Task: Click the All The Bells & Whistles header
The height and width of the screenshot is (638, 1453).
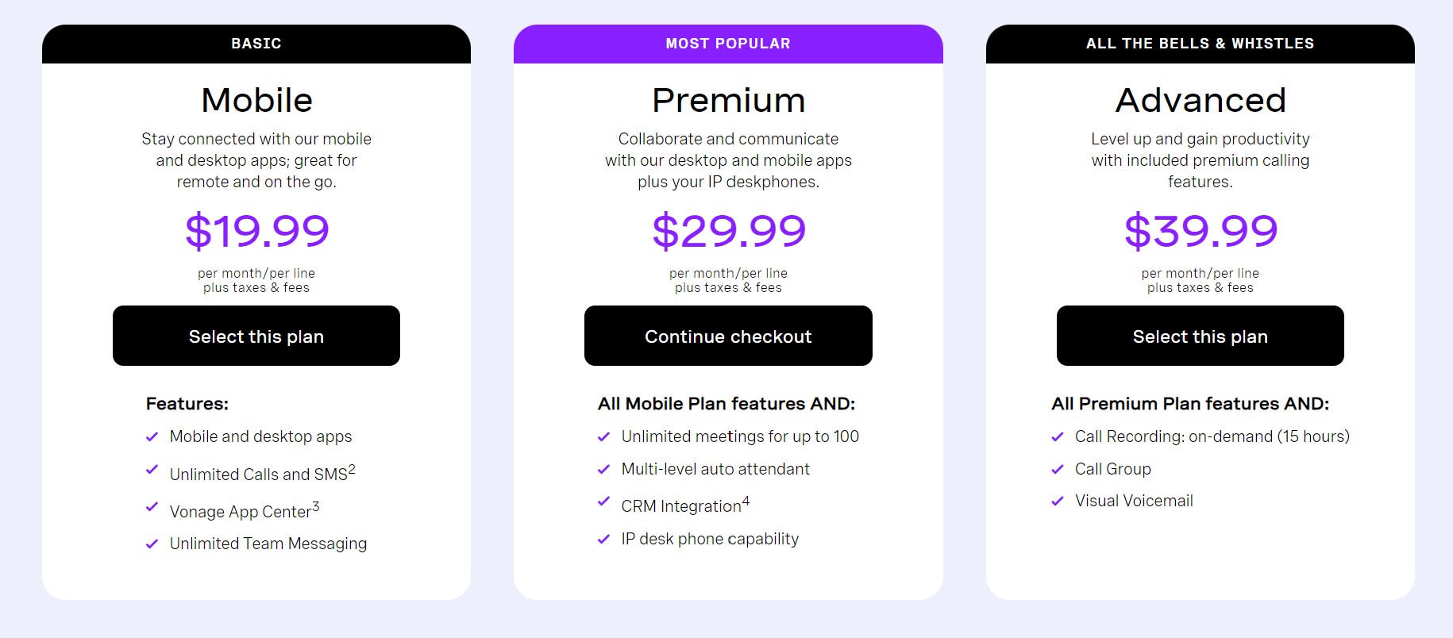Action: pyautogui.click(x=1200, y=44)
